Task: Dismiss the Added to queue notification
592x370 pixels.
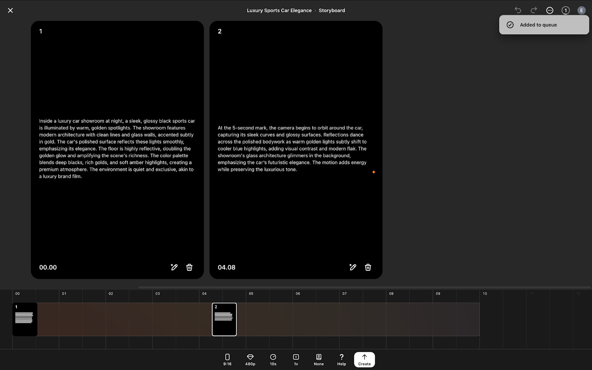Action: pos(544,25)
